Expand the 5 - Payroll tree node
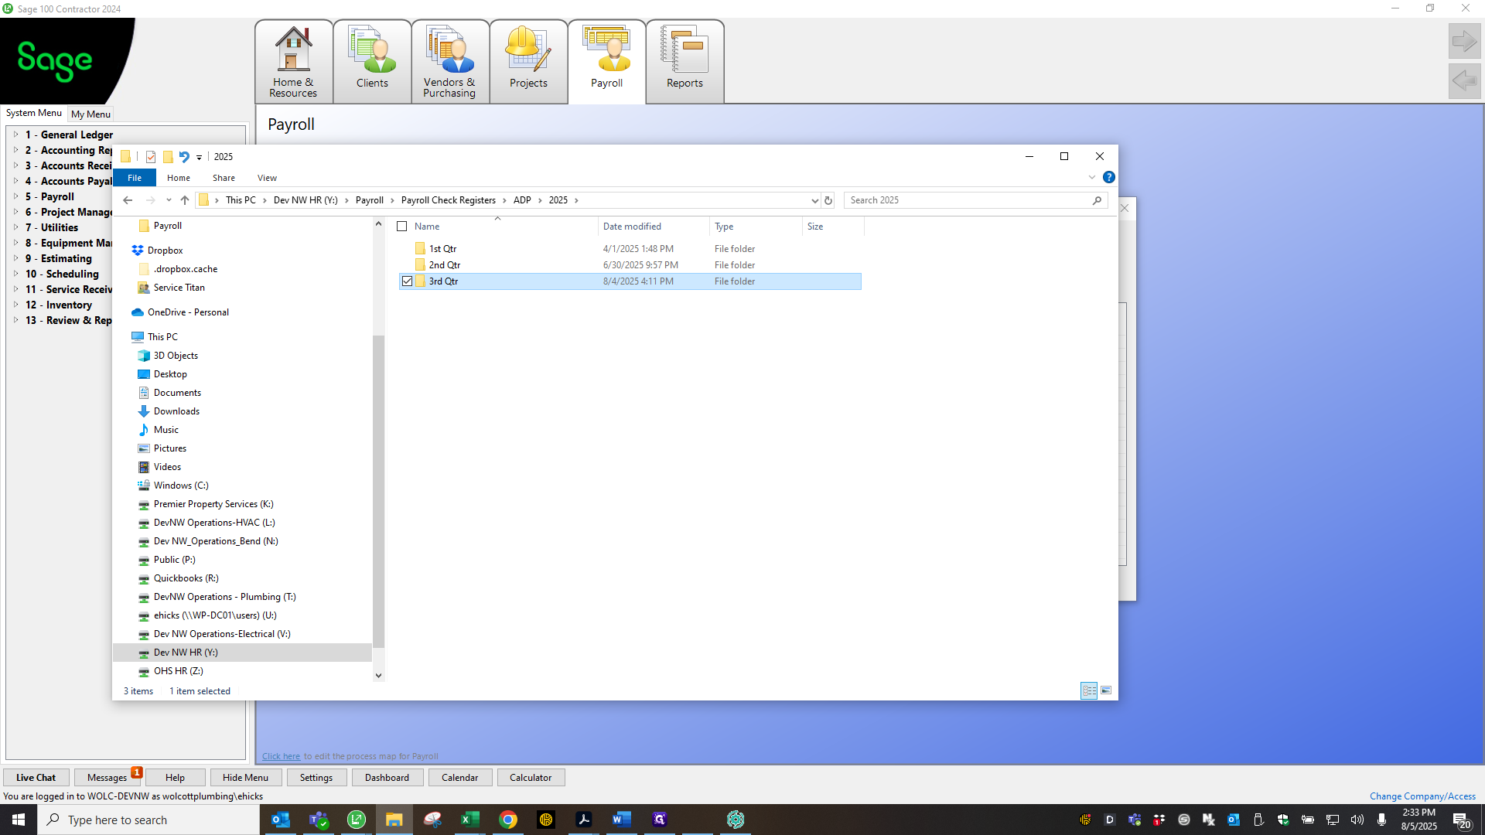 [x=15, y=196]
